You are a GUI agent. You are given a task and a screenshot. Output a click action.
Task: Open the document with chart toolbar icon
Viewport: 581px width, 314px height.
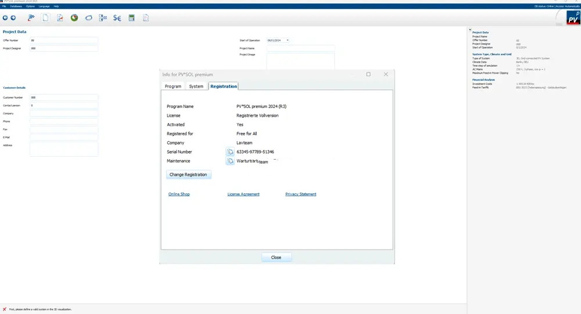point(60,17)
